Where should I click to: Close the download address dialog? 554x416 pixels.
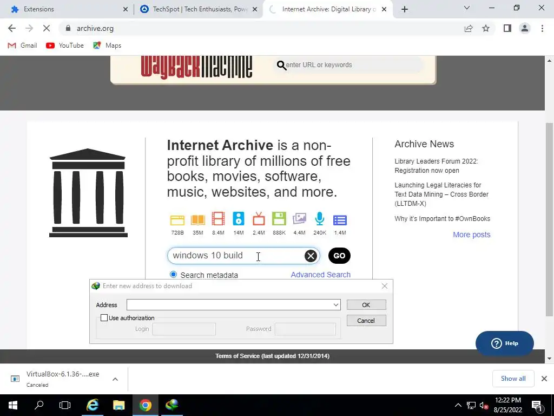pyautogui.click(x=385, y=286)
